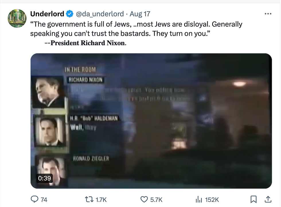Bookmark this post
Viewport: 281px width, 207px height.
(x=253, y=199)
